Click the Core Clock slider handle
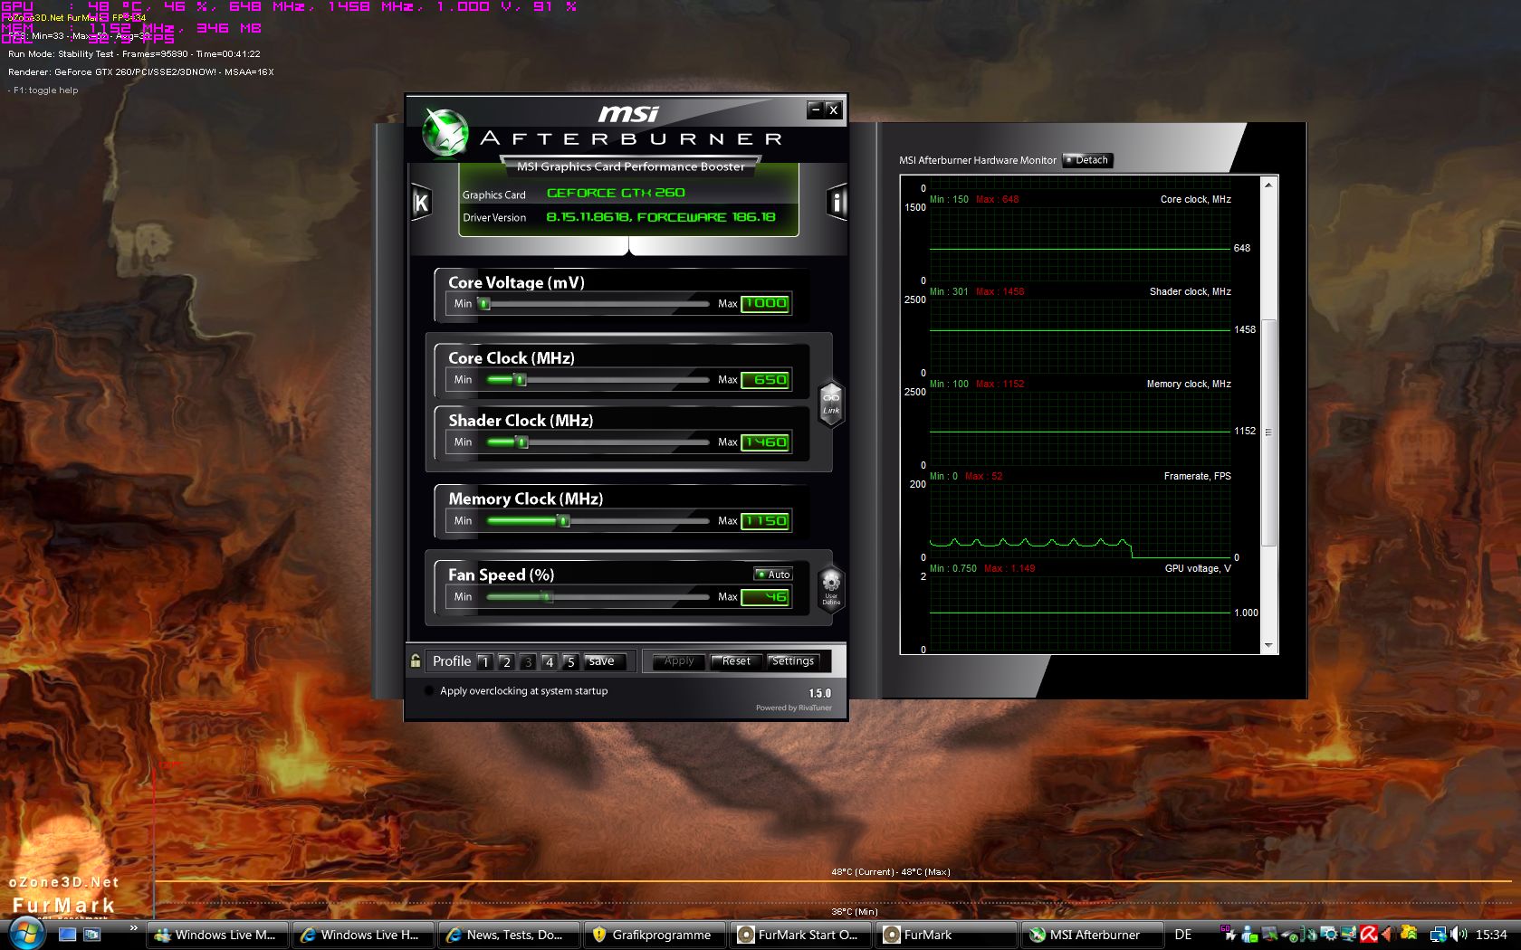1521x950 pixels. pos(521,380)
